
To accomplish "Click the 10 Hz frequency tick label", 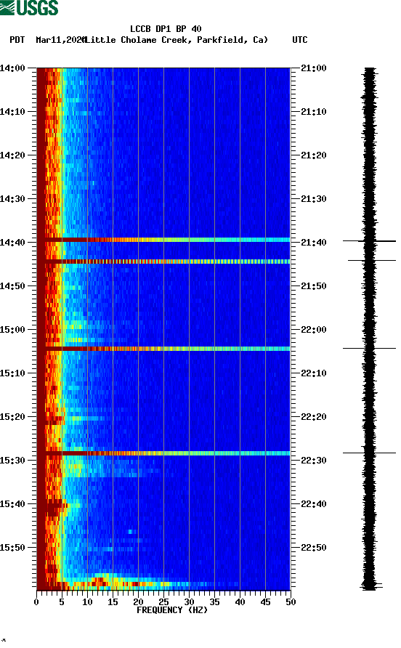I will click(x=87, y=602).
